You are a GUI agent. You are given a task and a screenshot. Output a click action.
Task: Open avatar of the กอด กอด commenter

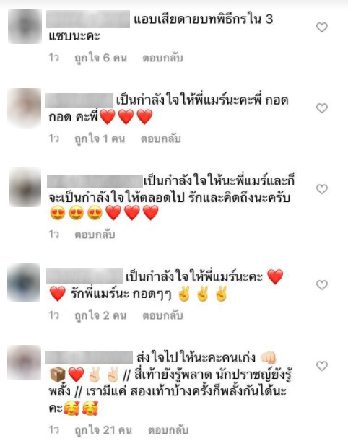click(x=25, y=108)
